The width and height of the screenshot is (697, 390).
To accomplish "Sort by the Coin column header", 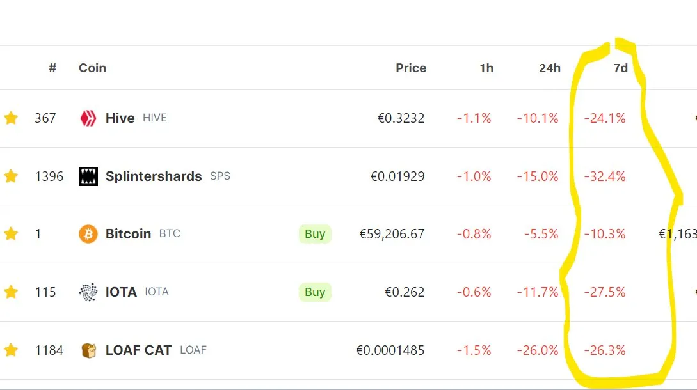I will pos(92,68).
